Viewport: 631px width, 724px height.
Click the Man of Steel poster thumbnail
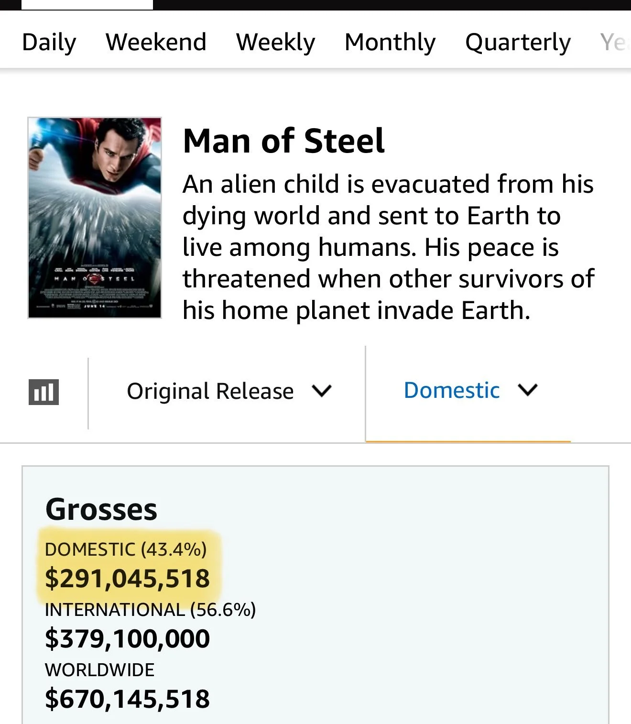point(95,218)
